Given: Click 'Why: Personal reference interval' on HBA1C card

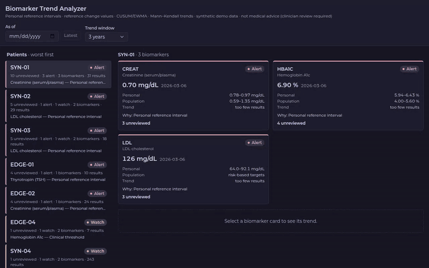Looking at the screenshot, I should tap(310, 115).
